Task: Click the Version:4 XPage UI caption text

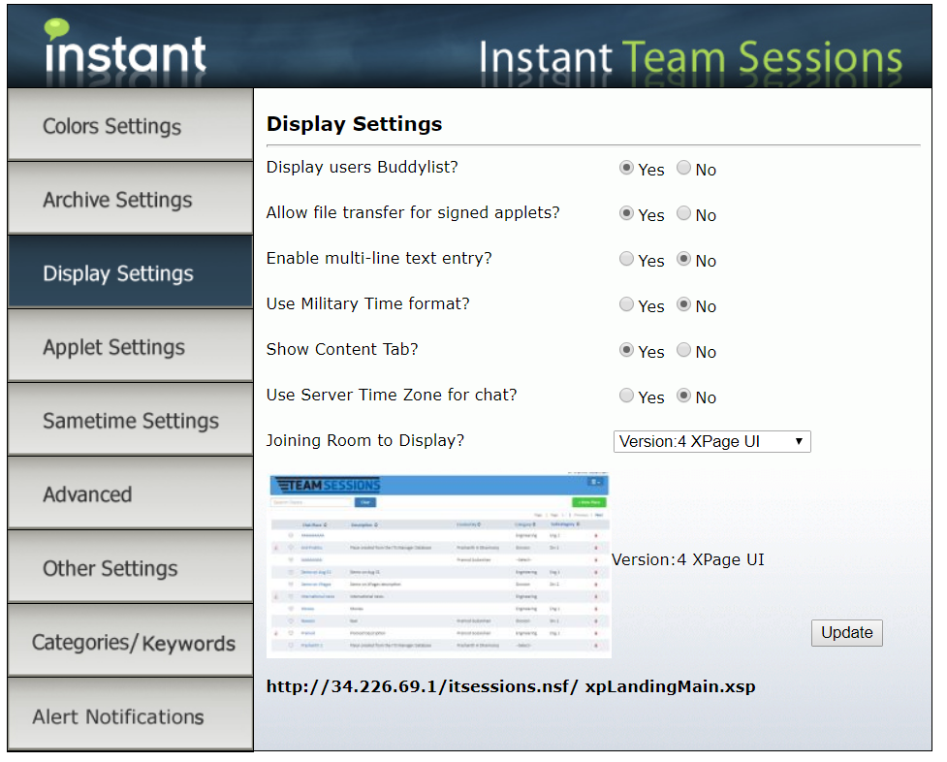Action: tap(688, 559)
